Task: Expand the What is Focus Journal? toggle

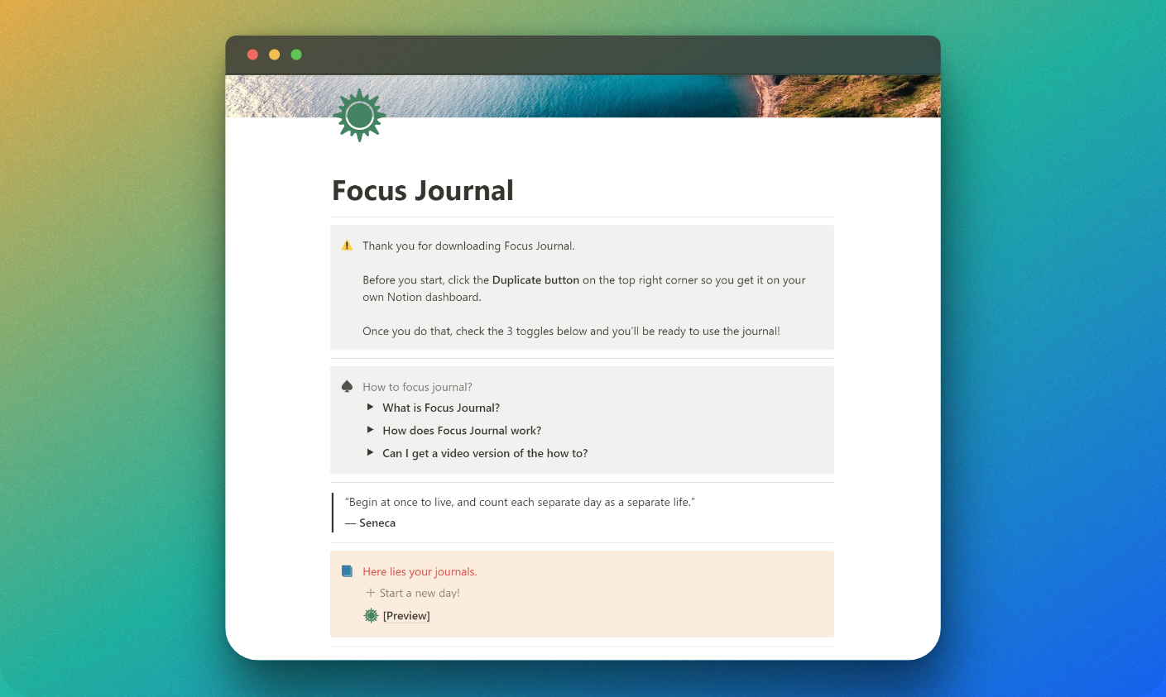Action: [370, 408]
